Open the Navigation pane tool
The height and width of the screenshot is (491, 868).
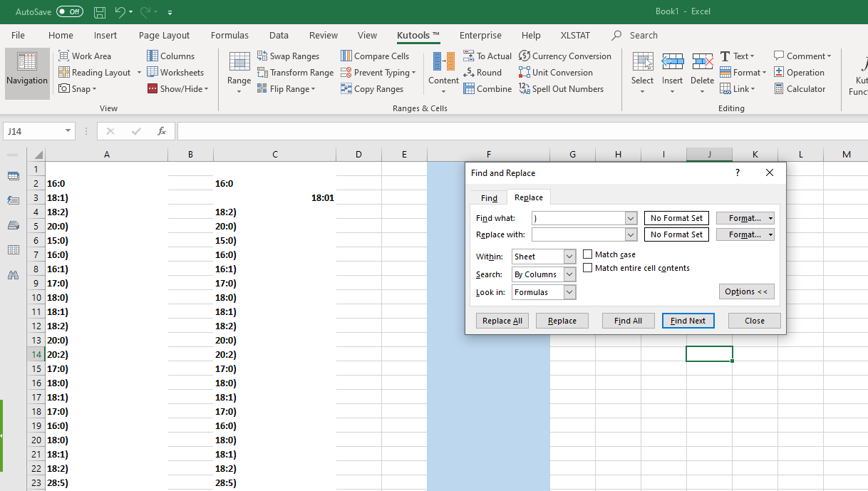coord(27,73)
